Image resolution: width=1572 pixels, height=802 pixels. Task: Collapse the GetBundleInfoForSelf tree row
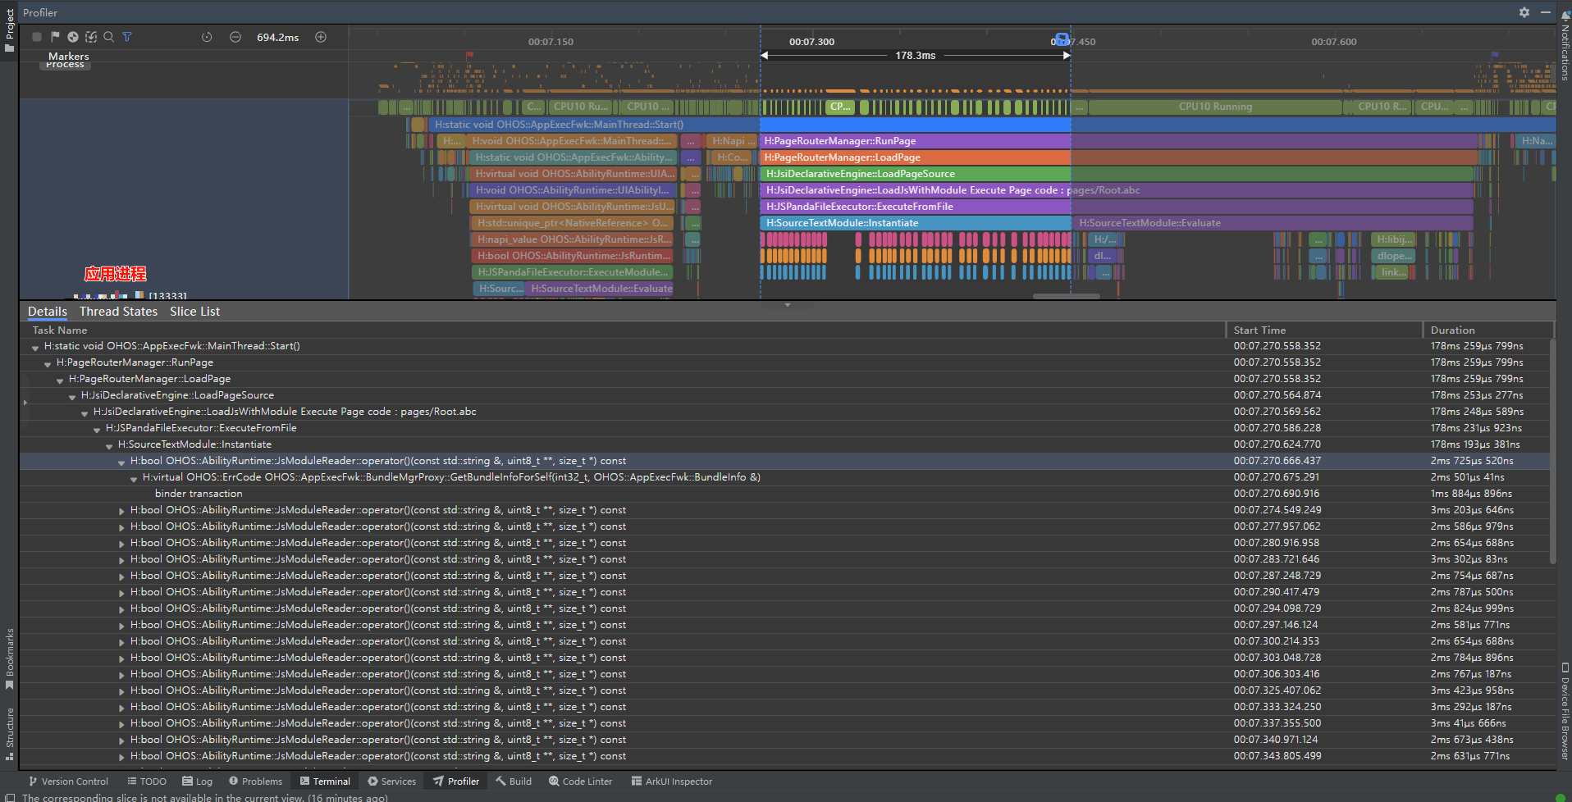[x=134, y=479]
